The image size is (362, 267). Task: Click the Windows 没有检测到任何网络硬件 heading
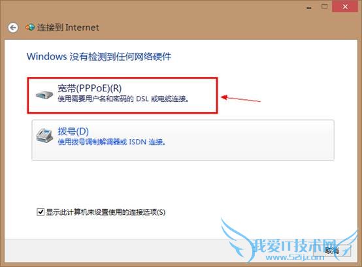click(x=99, y=57)
